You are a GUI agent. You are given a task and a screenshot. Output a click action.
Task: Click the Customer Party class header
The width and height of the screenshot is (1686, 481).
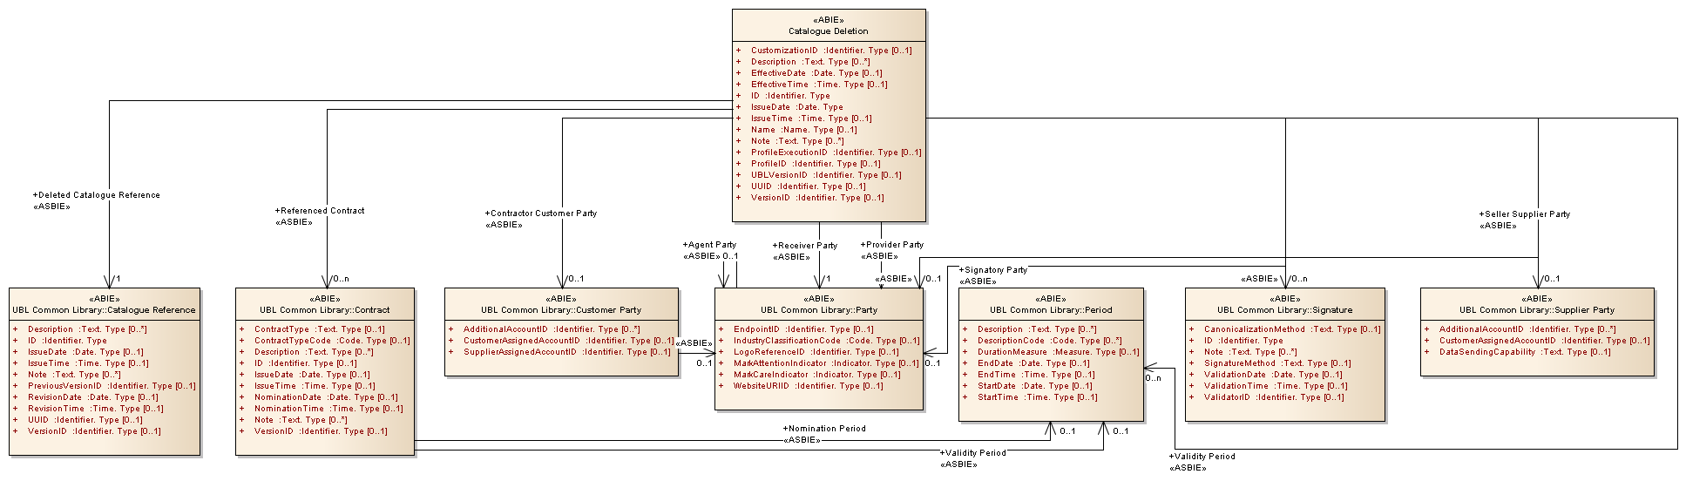click(561, 309)
